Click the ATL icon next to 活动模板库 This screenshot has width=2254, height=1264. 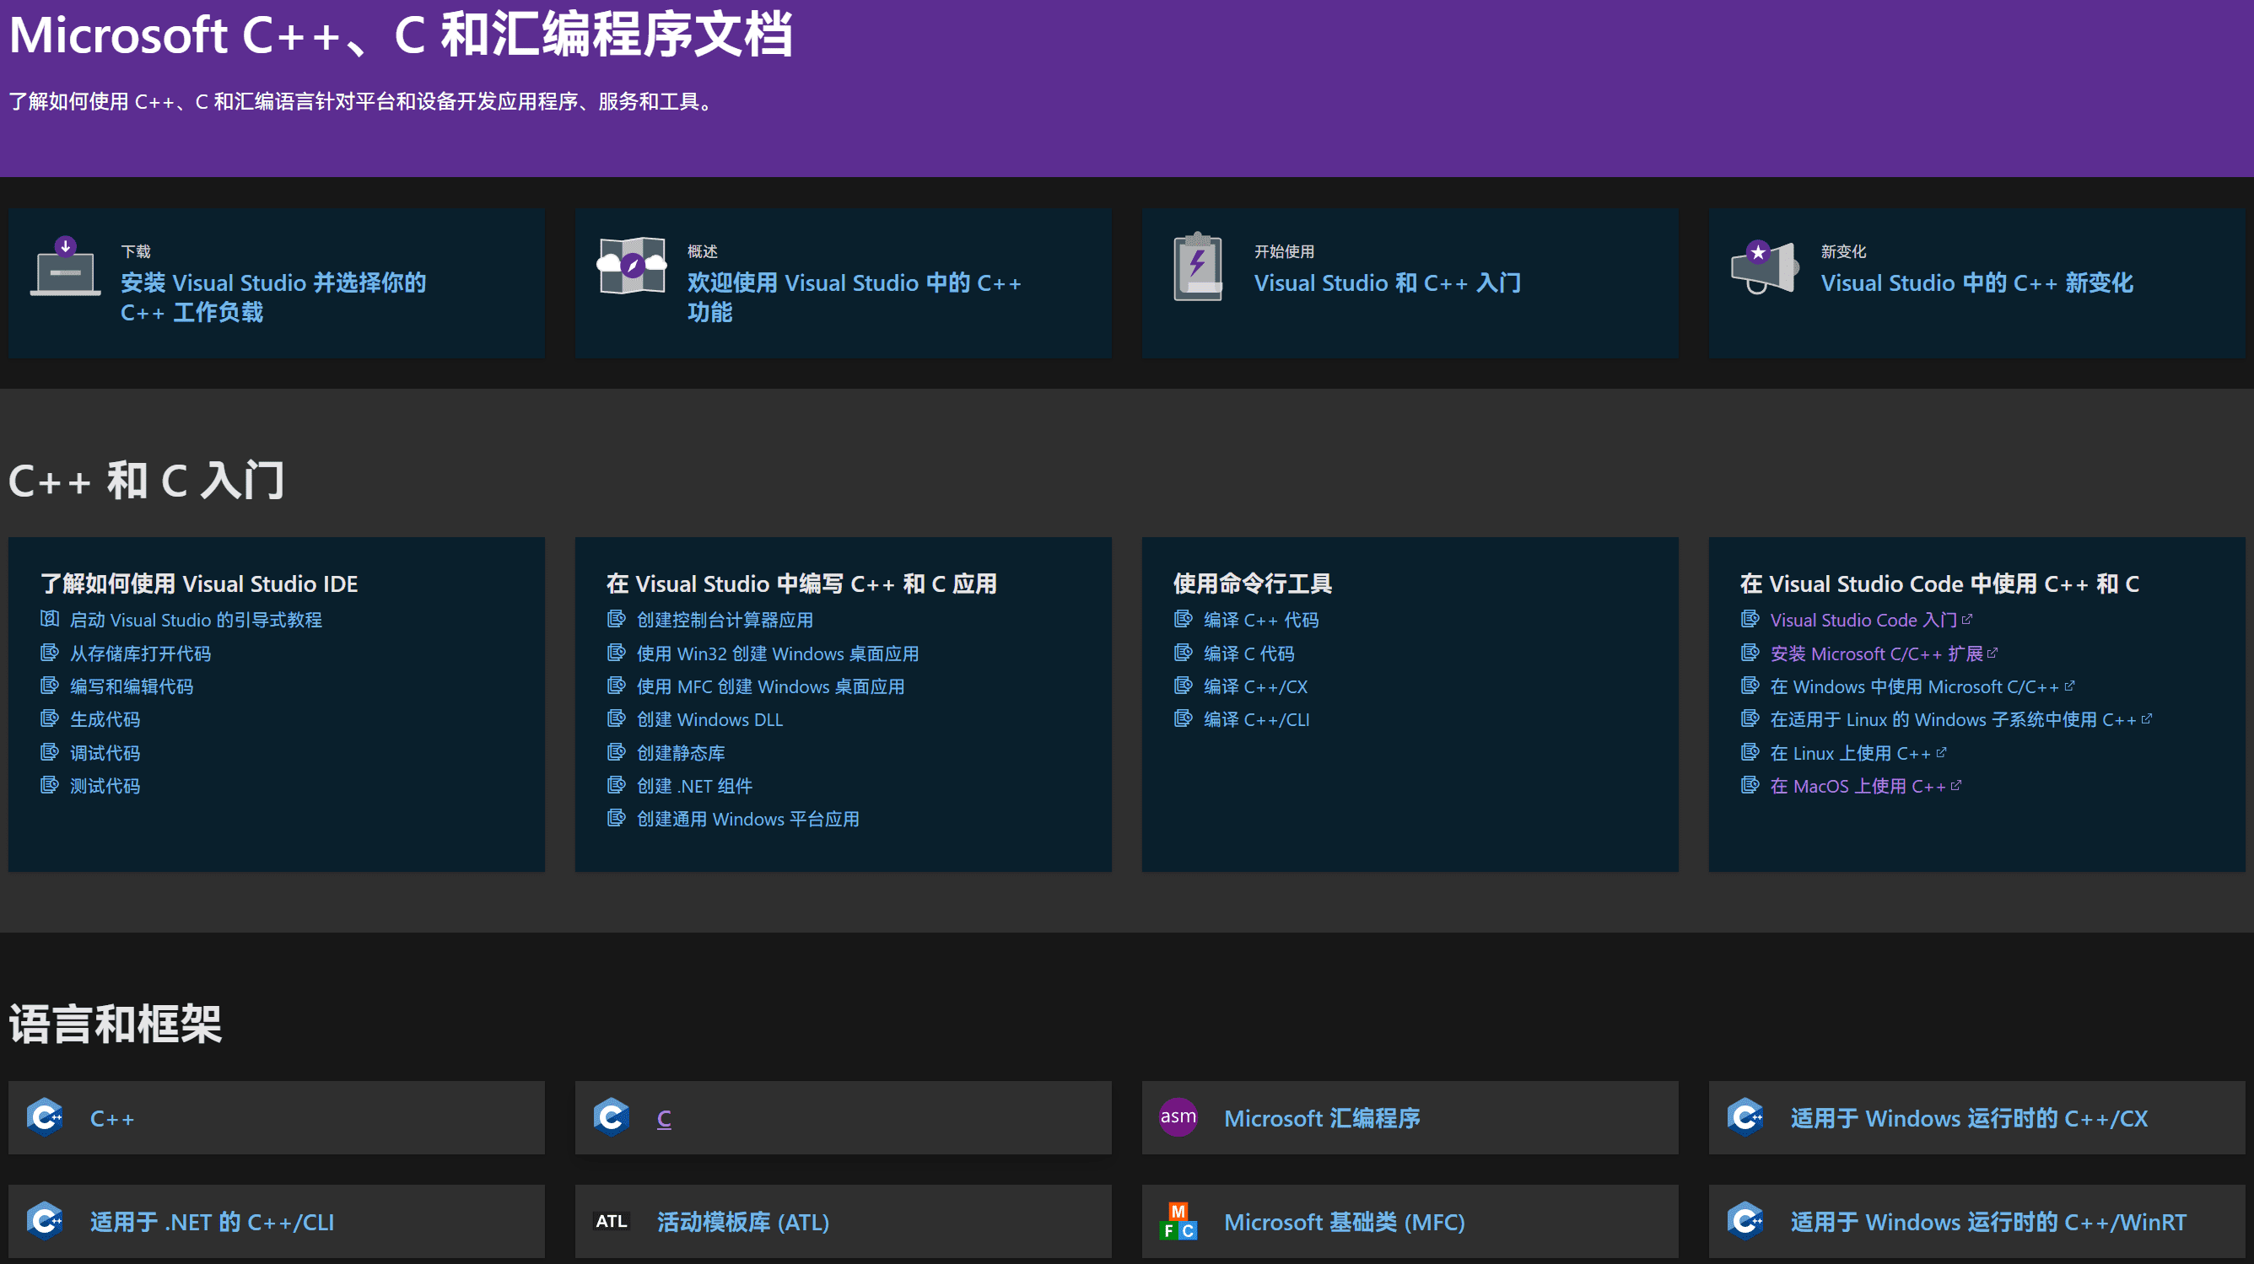[x=612, y=1221]
